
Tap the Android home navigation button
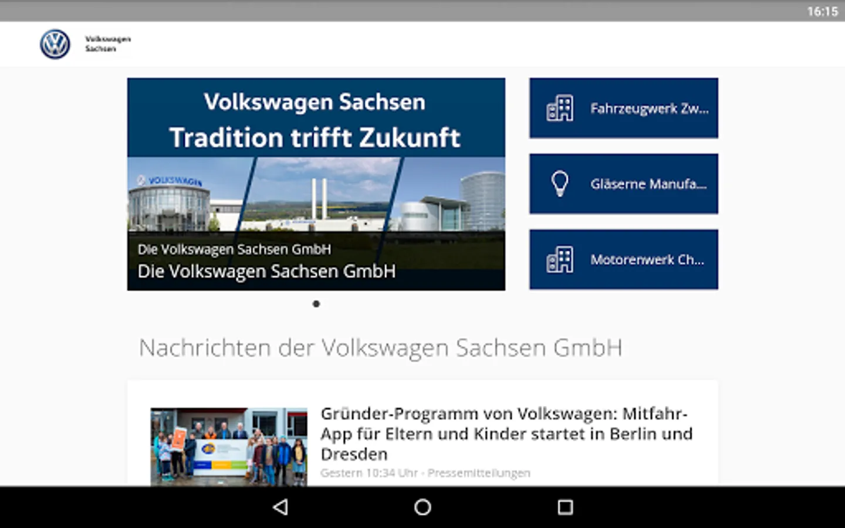422,507
